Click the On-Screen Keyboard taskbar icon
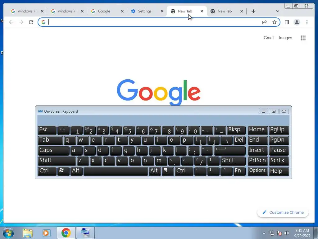This screenshot has height=239, width=318. point(85,233)
